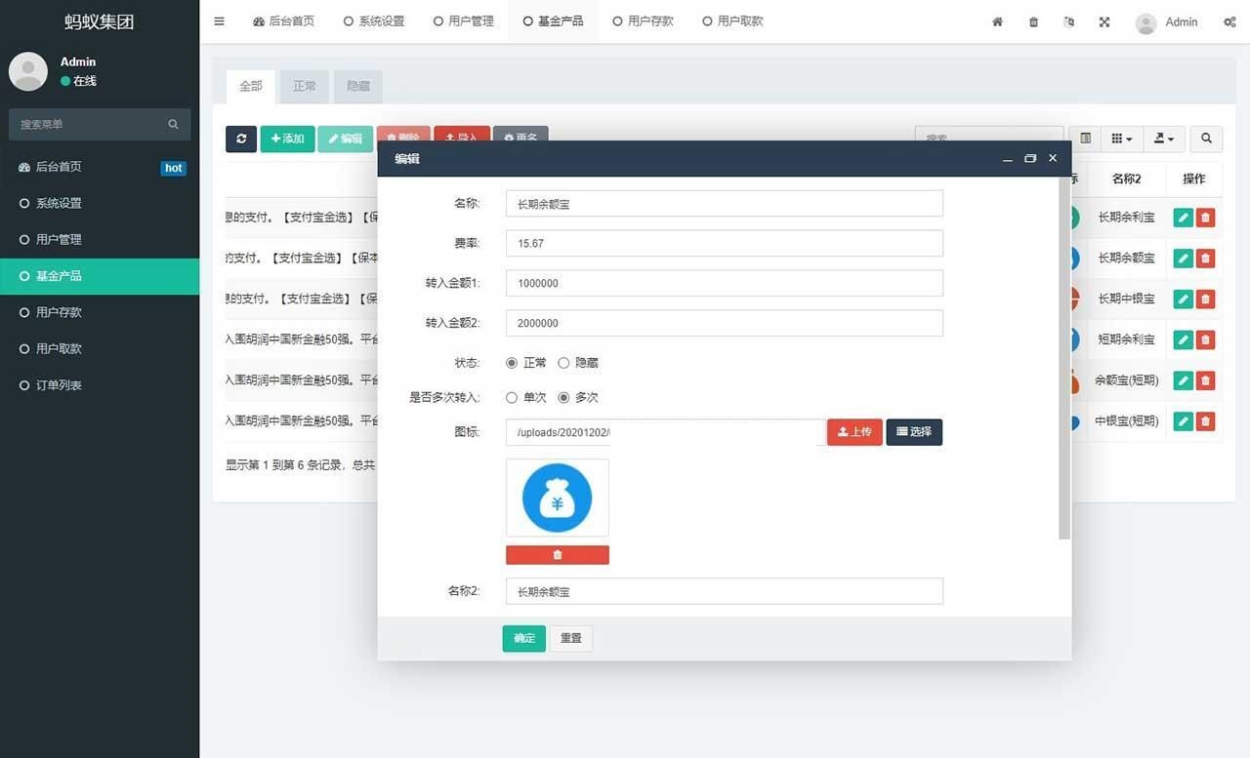
Task: Click the card-view toggle icon above the 名称2 column
Action: (x=1084, y=138)
